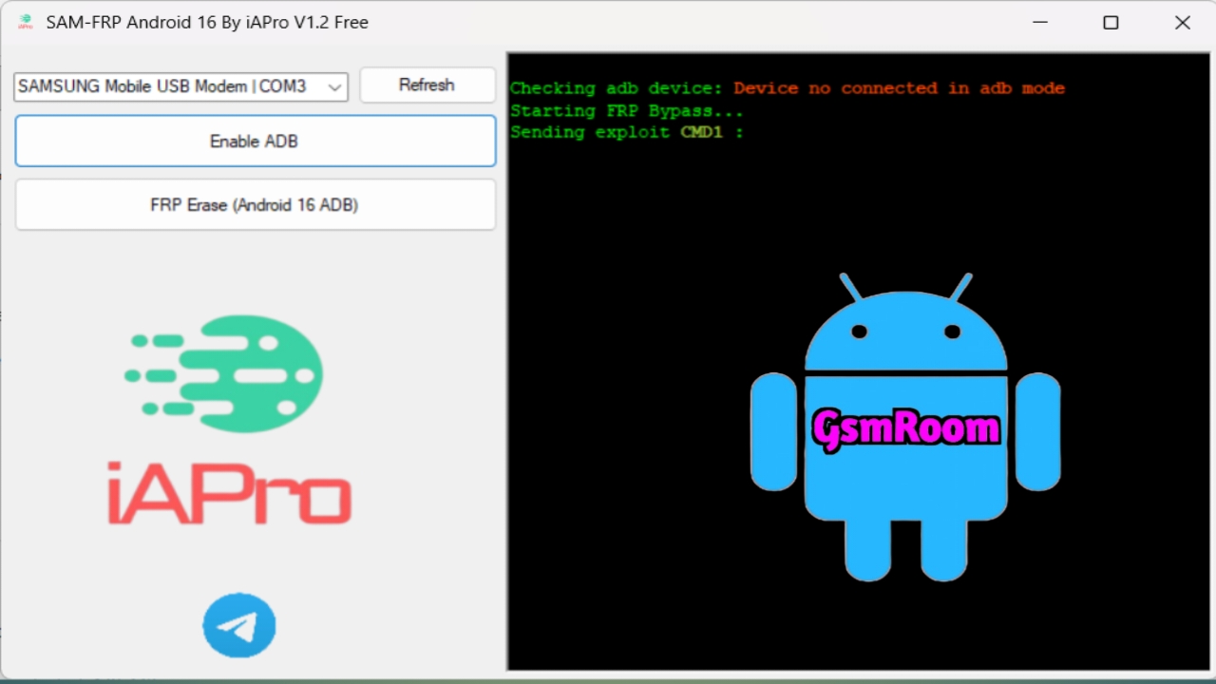Click the Android robot's left leg
Viewport: 1216px width, 684px height.
coord(868,549)
